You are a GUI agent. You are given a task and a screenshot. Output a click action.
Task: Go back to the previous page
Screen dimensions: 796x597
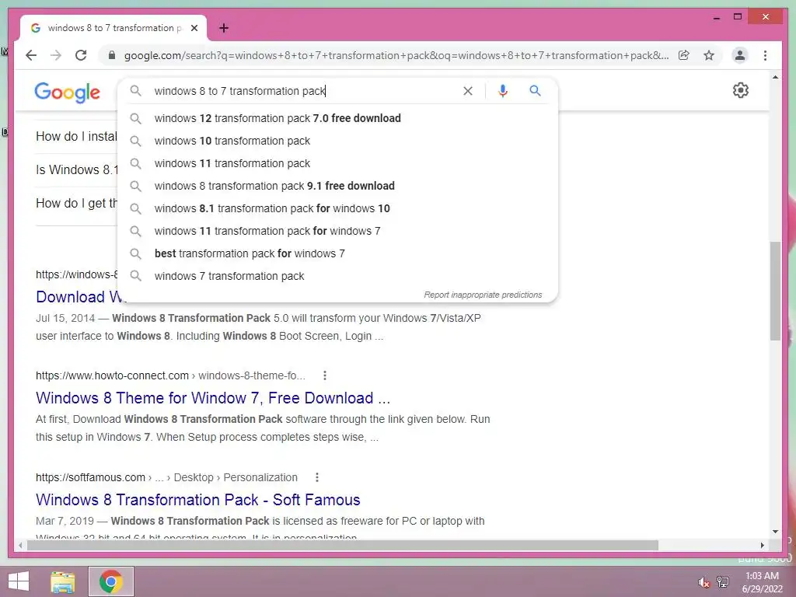coord(31,55)
